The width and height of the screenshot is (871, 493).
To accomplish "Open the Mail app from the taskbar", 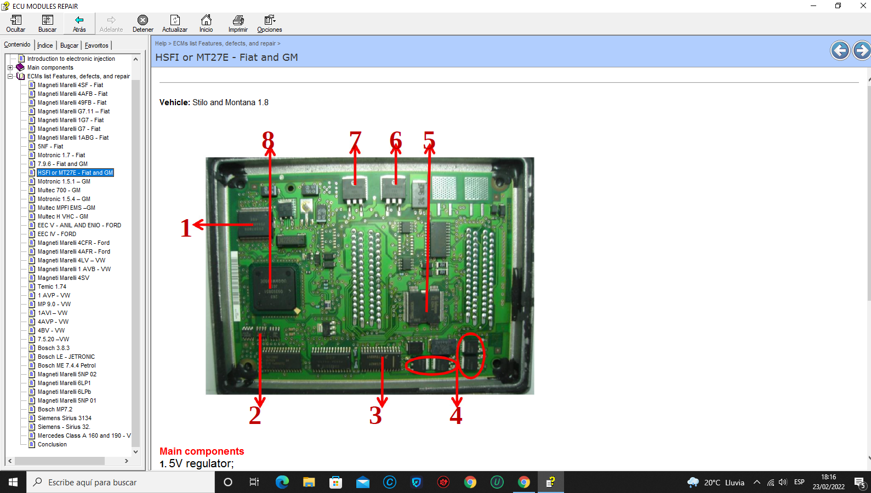I will 362,482.
